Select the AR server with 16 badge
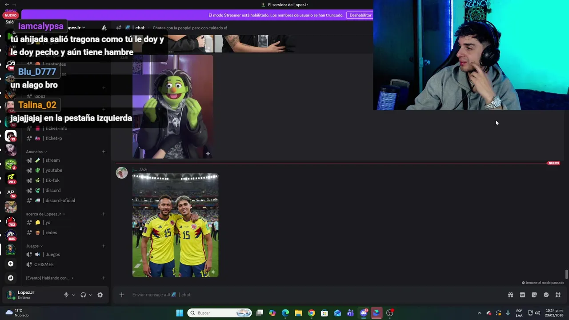Screen dimensions: 569x320 11,193
